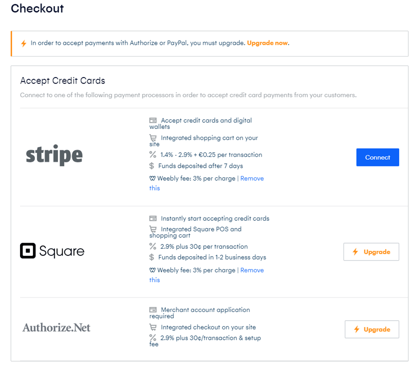Click the Weebly icon in Stripe fee row
The image size is (417, 369).
[152, 179]
